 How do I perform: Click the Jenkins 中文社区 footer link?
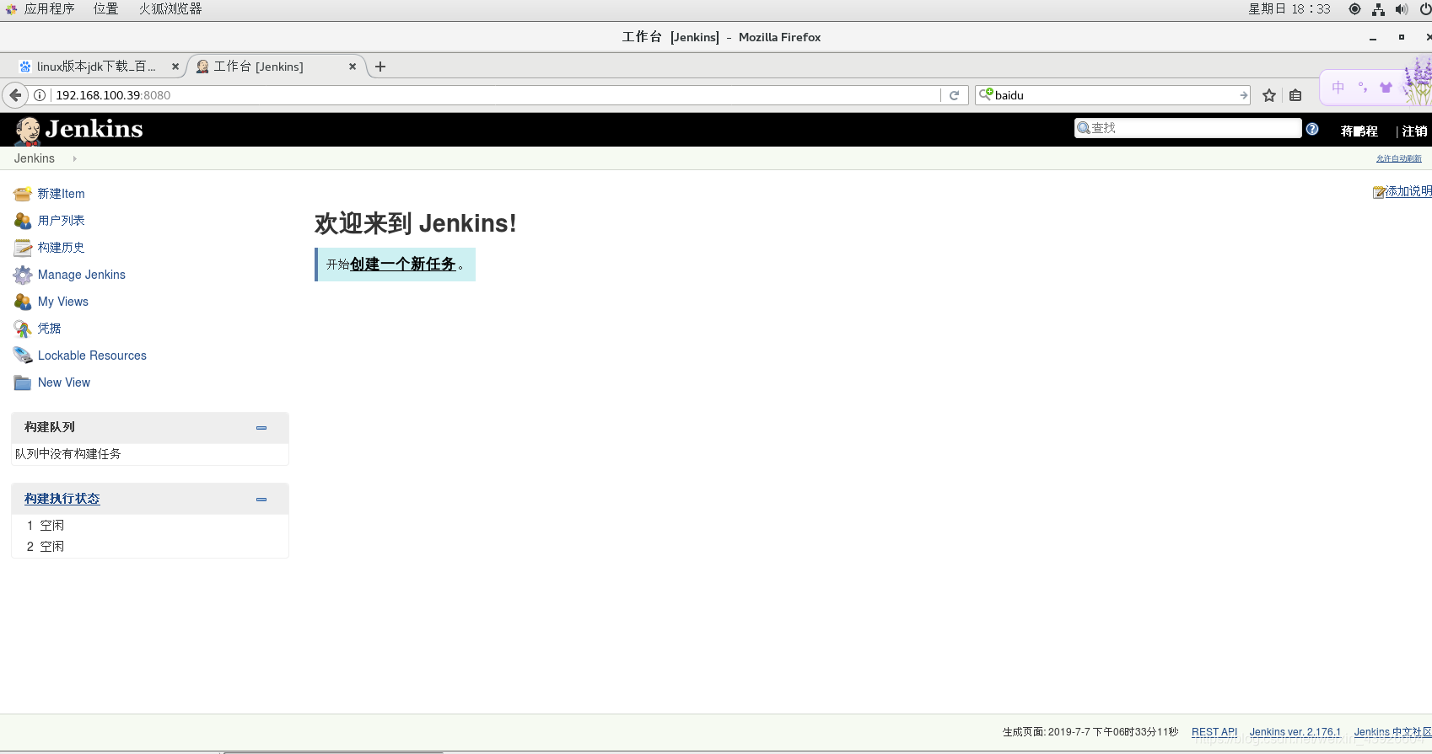pos(1392,732)
